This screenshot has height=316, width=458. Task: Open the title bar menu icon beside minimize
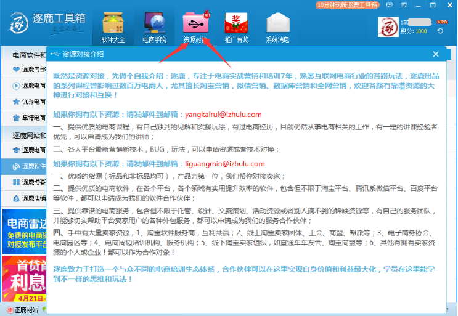tap(404, 5)
